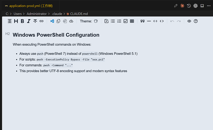213x130 pixels.
Task: Open the more actions ellipsis menu
Action: click(209, 6)
